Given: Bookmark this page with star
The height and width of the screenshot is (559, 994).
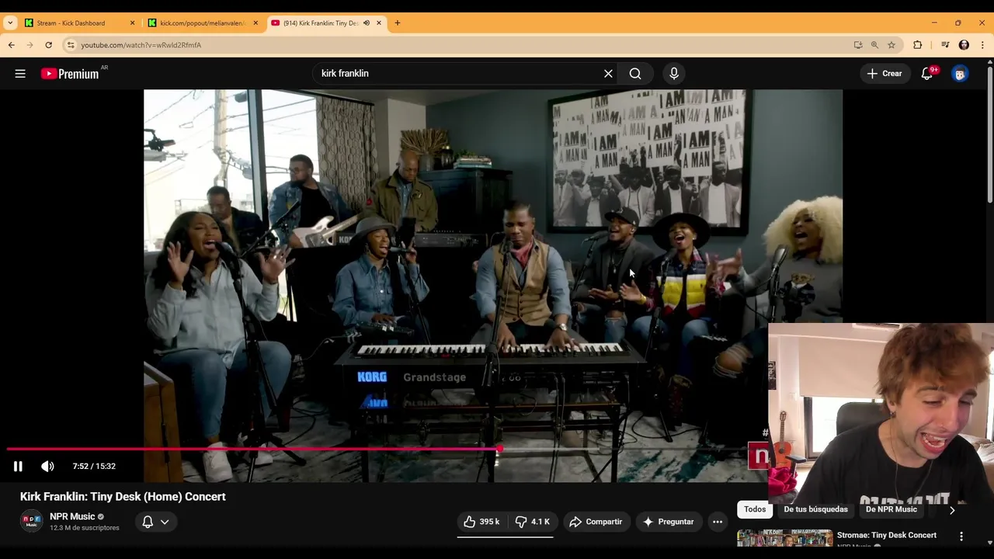Looking at the screenshot, I should click(891, 45).
